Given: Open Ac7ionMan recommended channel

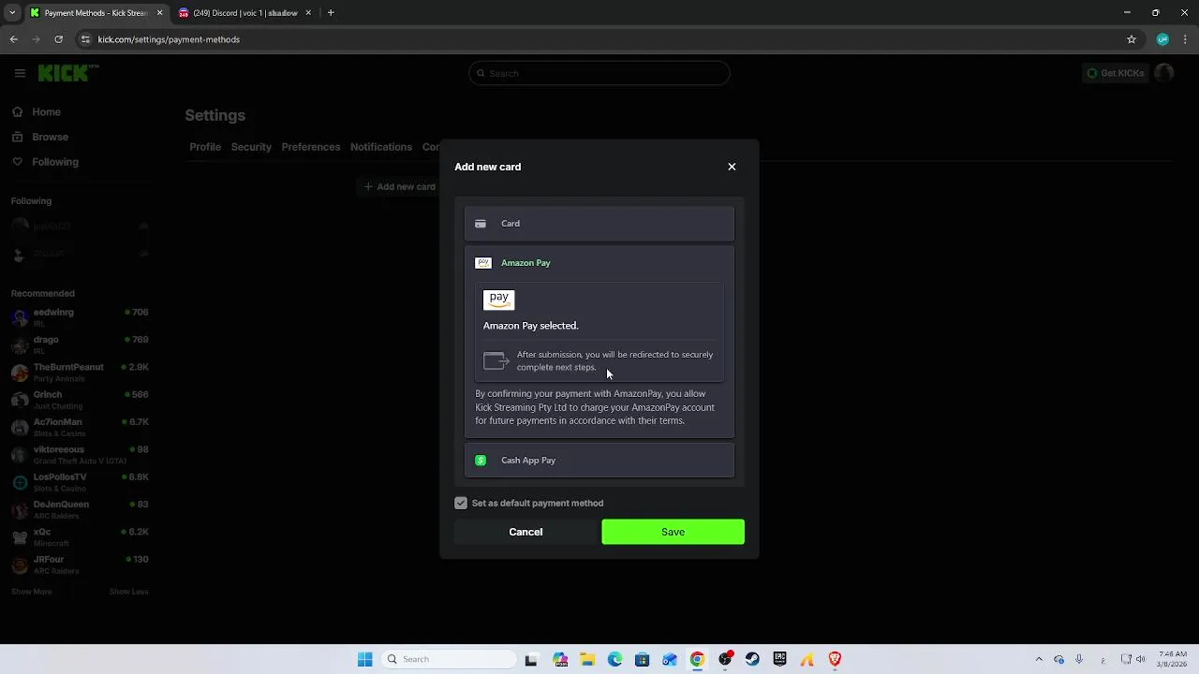Looking at the screenshot, I should pyautogui.click(x=81, y=427).
